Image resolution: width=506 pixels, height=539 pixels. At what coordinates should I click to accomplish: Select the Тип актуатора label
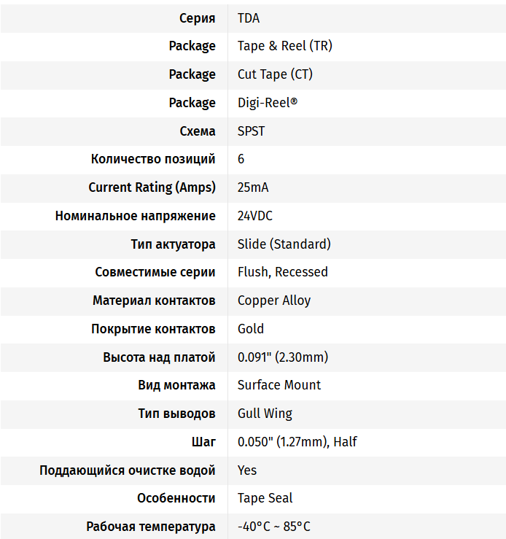click(x=173, y=244)
